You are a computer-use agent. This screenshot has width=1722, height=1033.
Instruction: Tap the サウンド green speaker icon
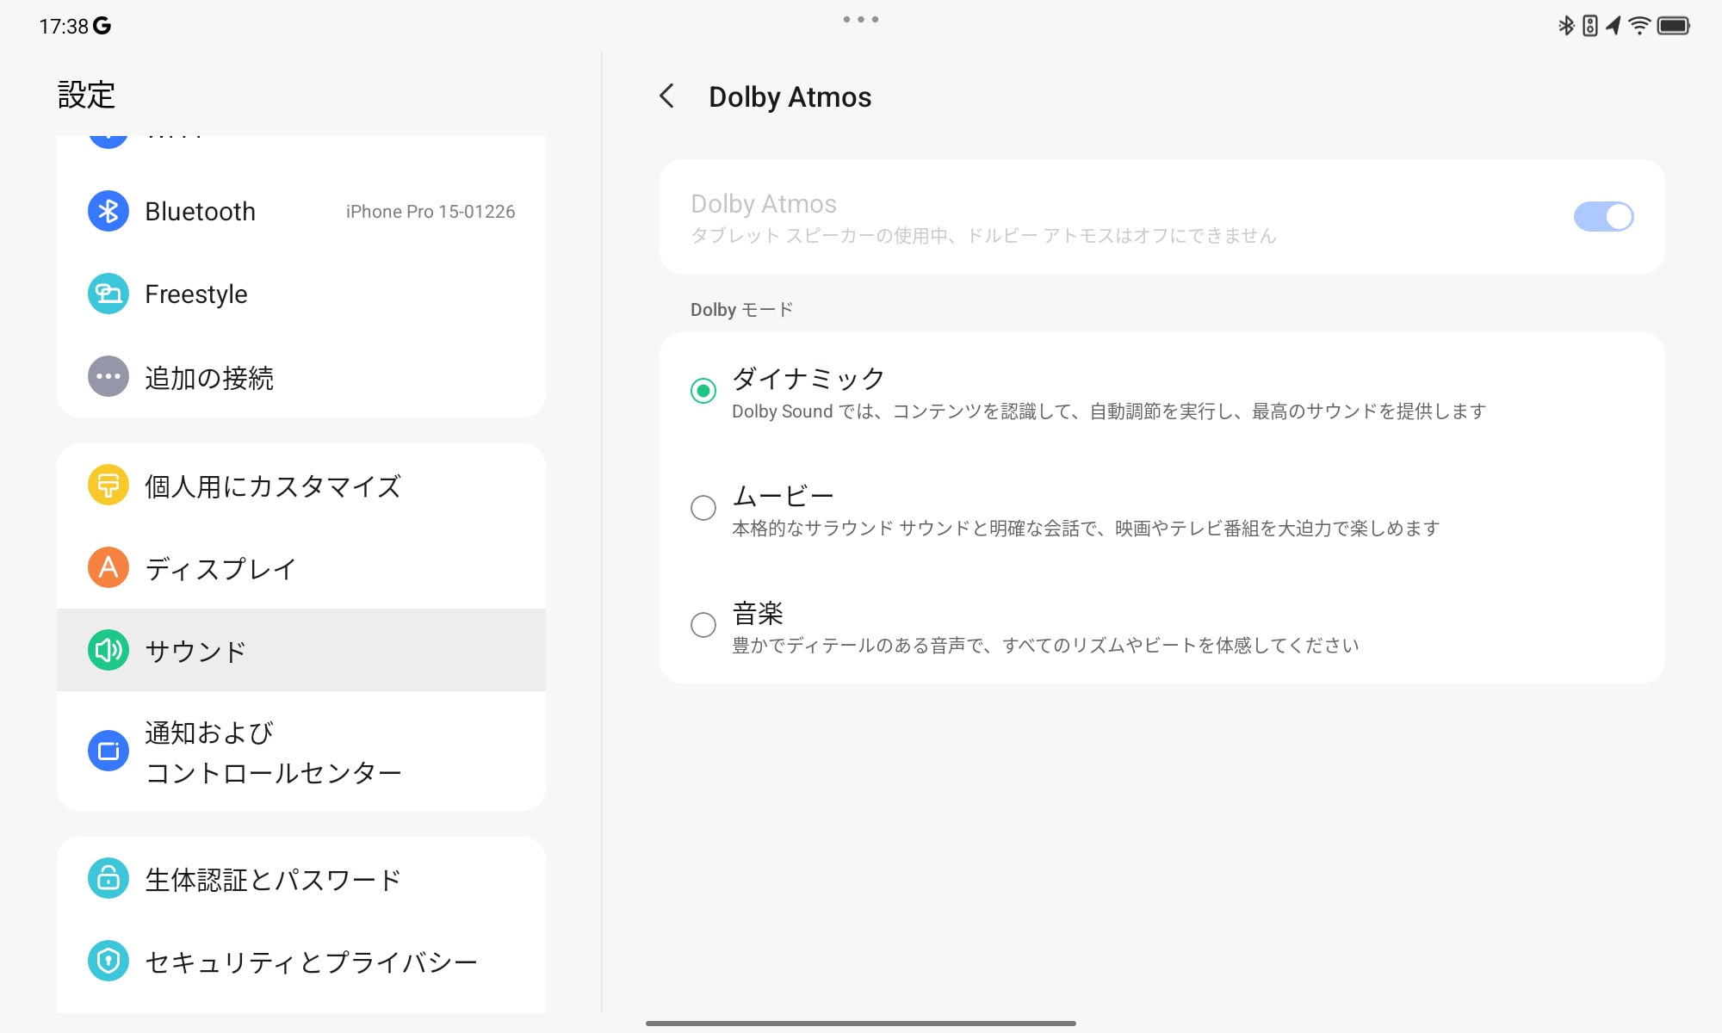(x=108, y=650)
